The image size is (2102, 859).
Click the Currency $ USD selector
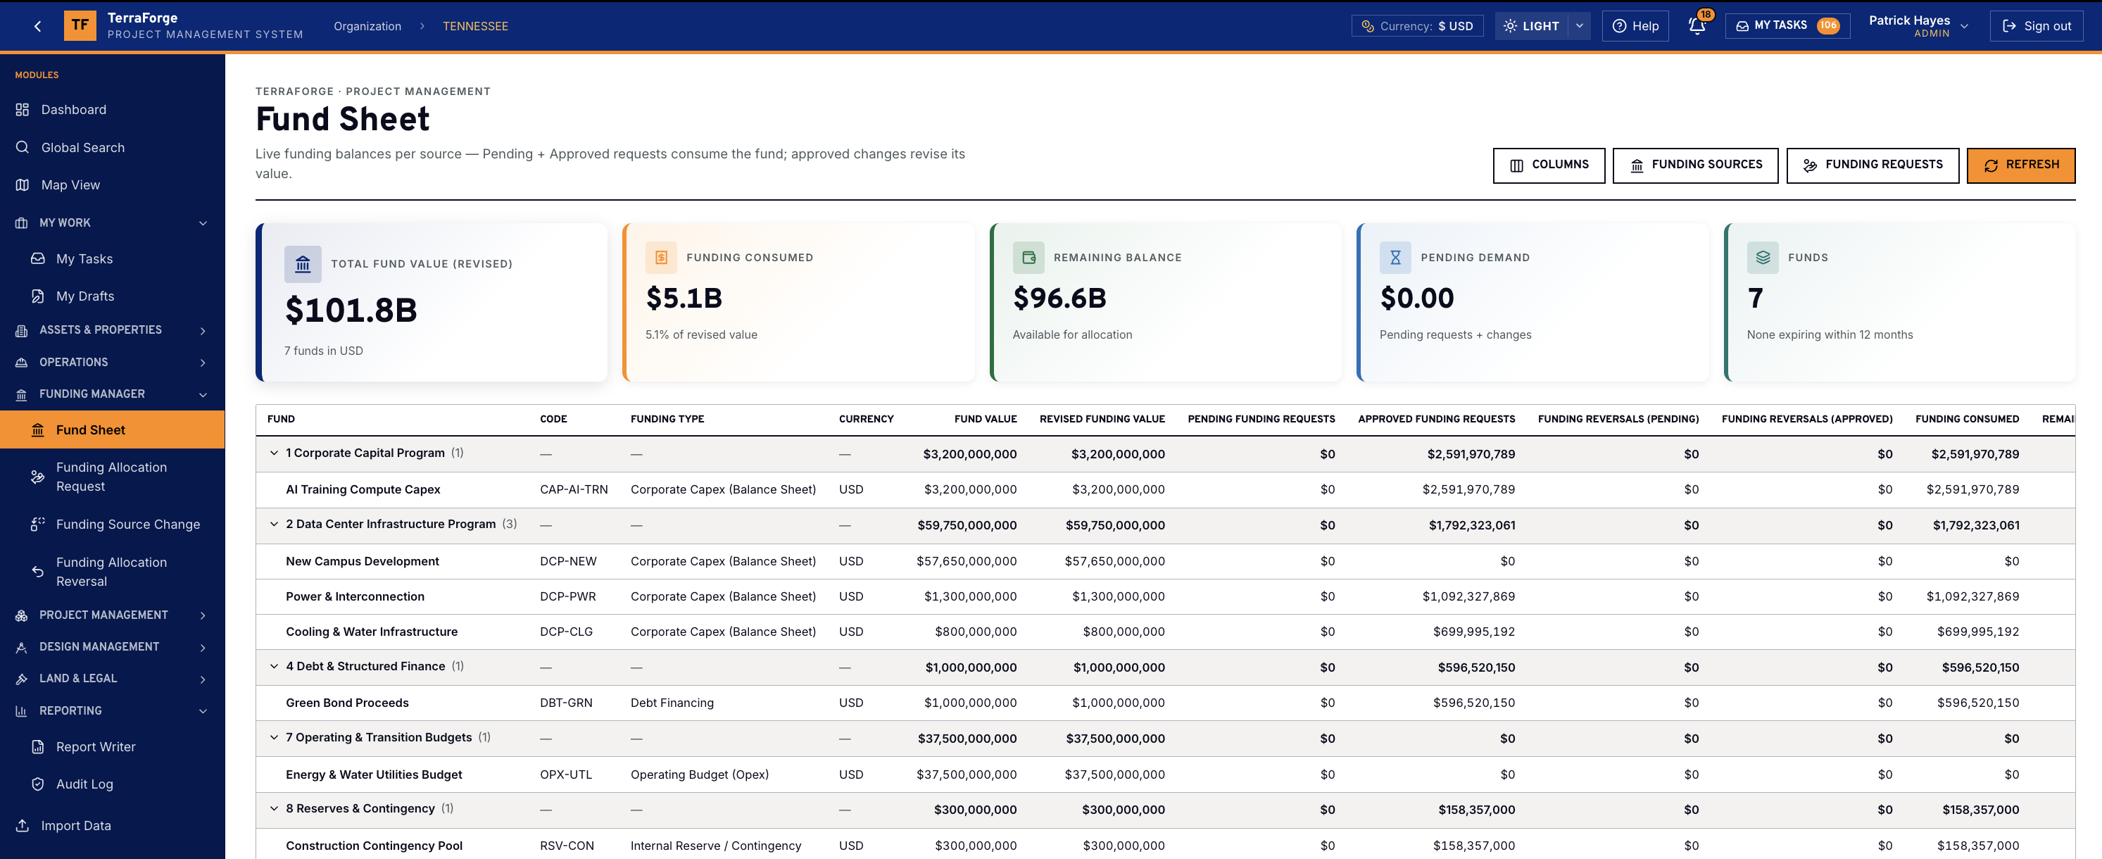tap(1417, 26)
